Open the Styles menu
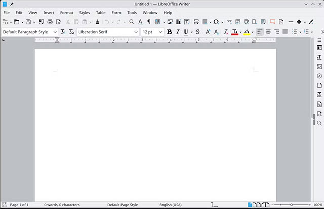The width and height of the screenshot is (324, 209). 85,13
